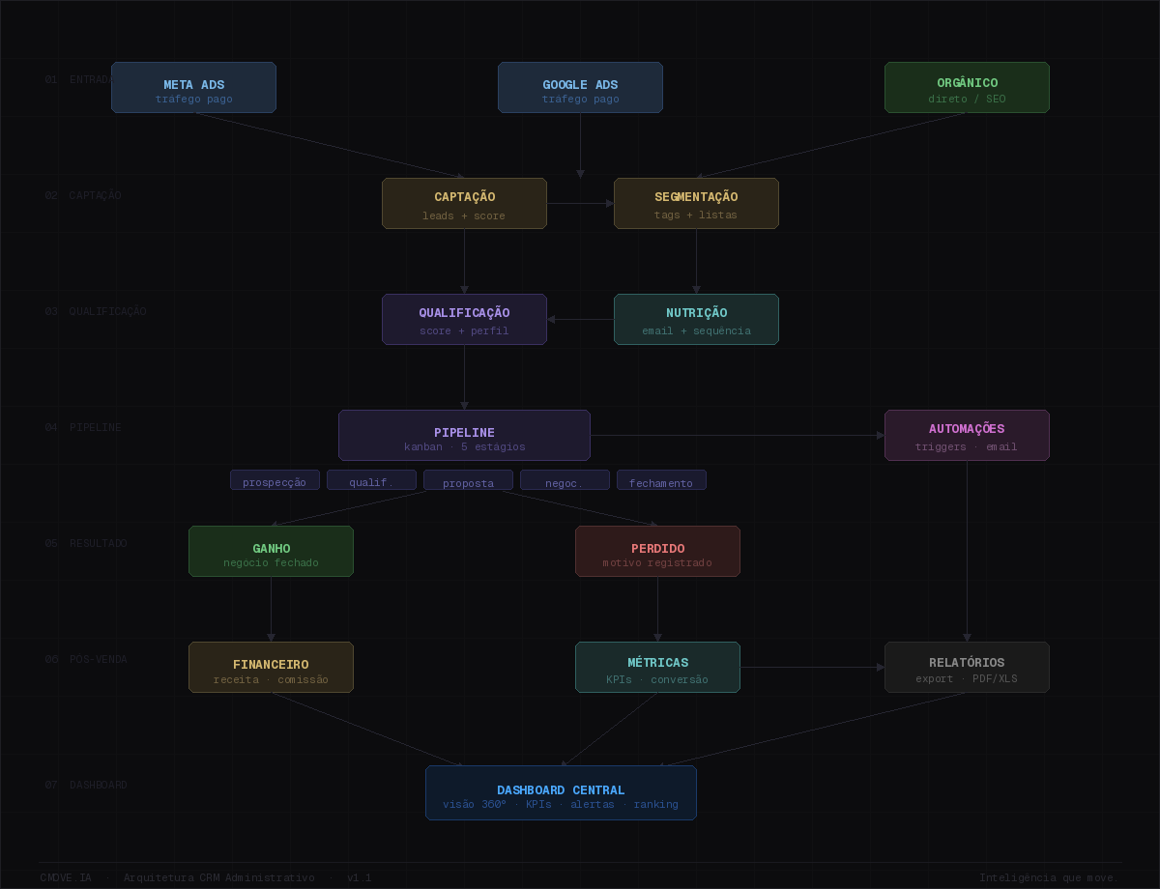Image resolution: width=1160 pixels, height=889 pixels.
Task: Click the NUTRIÇÃO email sequence node
Action: tap(696, 320)
